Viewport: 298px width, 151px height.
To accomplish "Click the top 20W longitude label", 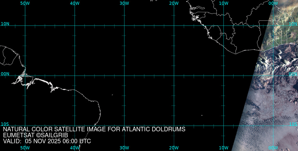I will [174, 3].
